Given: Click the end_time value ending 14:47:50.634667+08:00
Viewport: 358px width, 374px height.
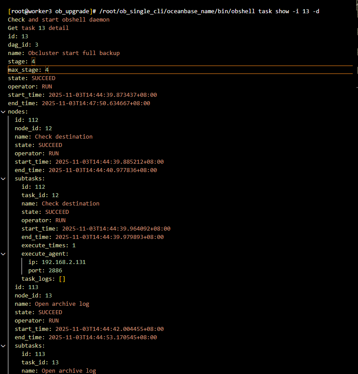Looking at the screenshot, I should pos(96,103).
